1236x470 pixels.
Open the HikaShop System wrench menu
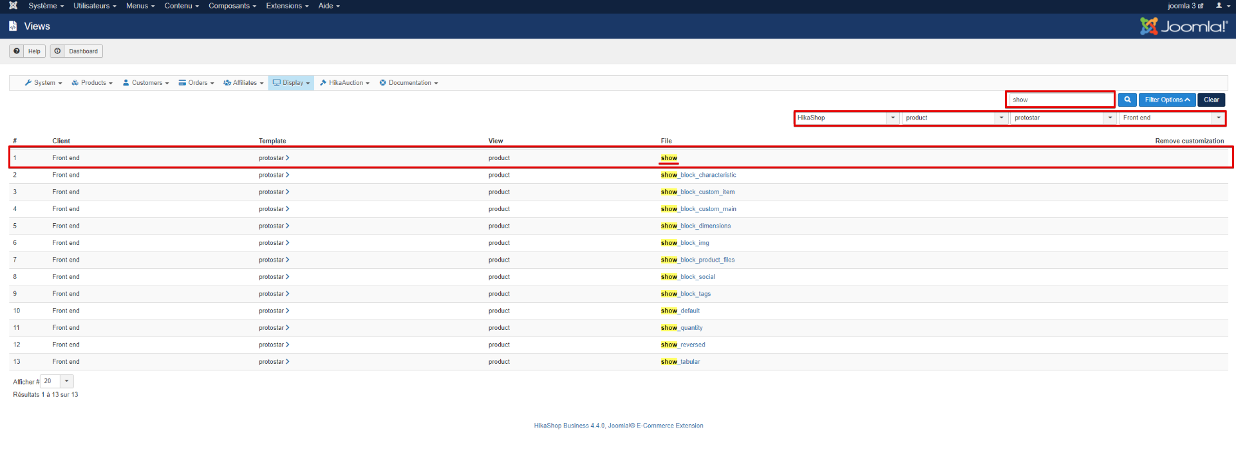click(43, 83)
